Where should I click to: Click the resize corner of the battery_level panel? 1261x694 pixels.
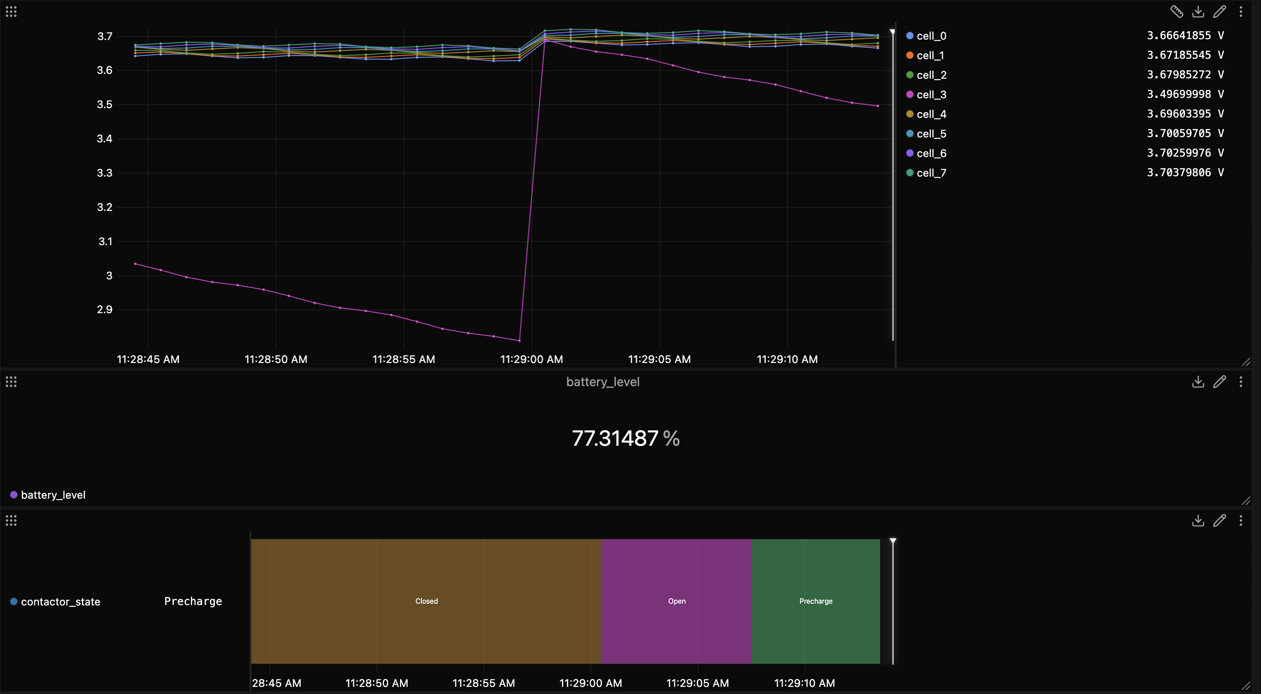1246,500
